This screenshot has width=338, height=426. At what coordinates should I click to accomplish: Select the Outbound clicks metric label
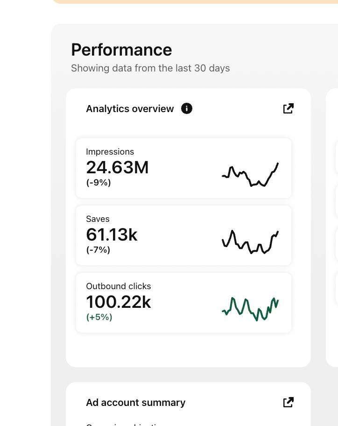pyautogui.click(x=119, y=286)
